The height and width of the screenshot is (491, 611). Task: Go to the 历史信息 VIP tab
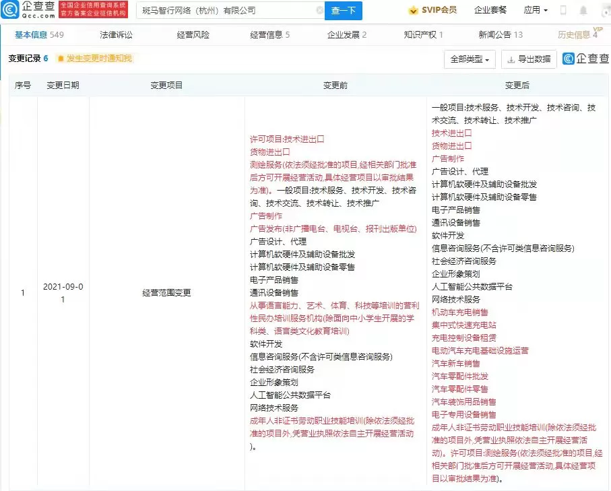(577, 34)
